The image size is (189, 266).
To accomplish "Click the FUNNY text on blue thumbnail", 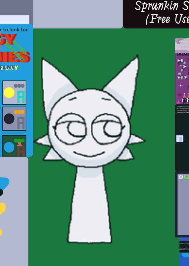I will tap(9, 68).
